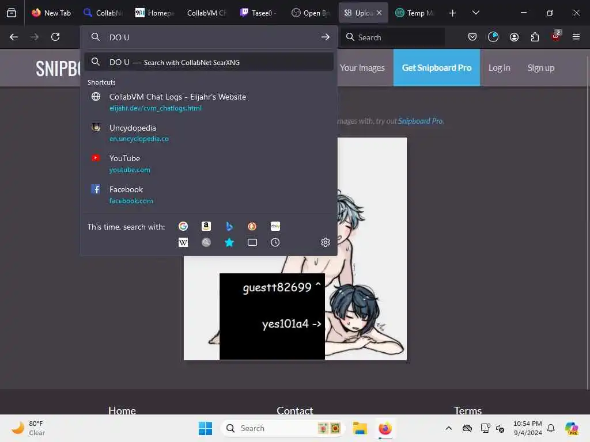The height and width of the screenshot is (442, 590).
Task: List all tabs dropdown arrow
Action: [x=475, y=13]
